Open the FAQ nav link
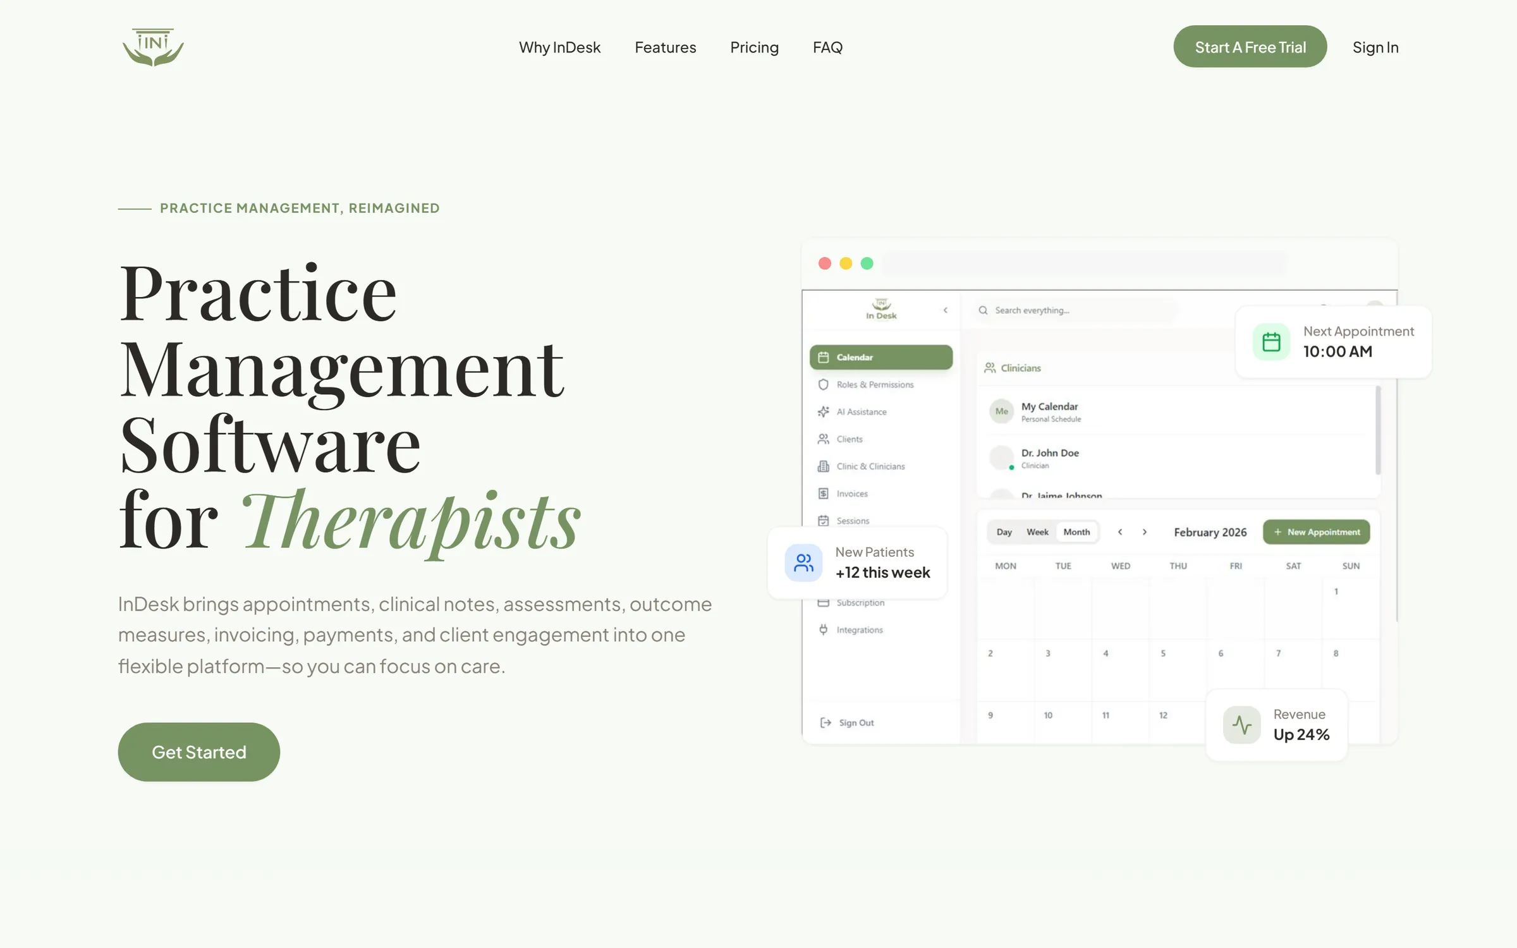Screen dimensions: 1517x948 pyautogui.click(x=827, y=47)
